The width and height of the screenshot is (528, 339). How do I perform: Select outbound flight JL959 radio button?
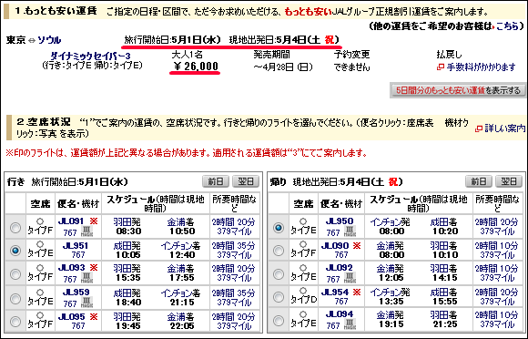[15, 298]
